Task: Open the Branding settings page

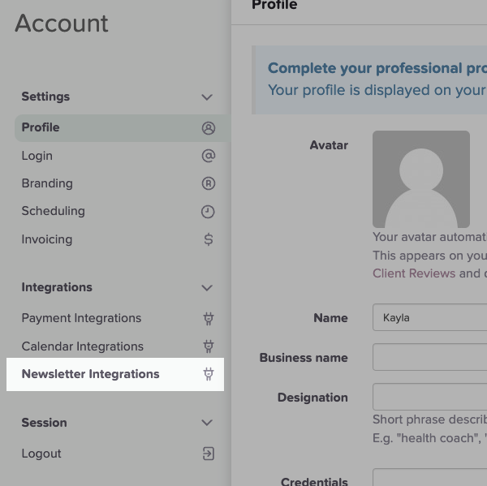Action: click(x=47, y=183)
